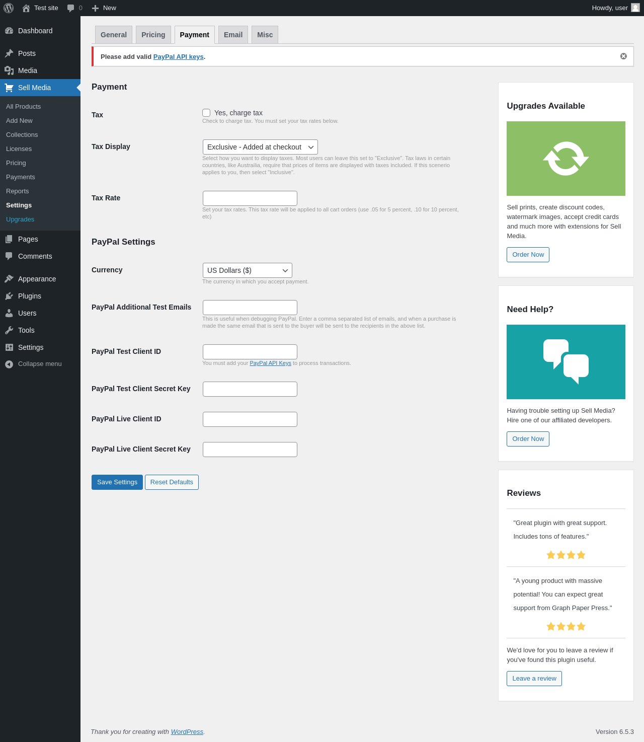644x742 pixels.
Task: Switch to the Pricing tab
Action: click(x=153, y=35)
